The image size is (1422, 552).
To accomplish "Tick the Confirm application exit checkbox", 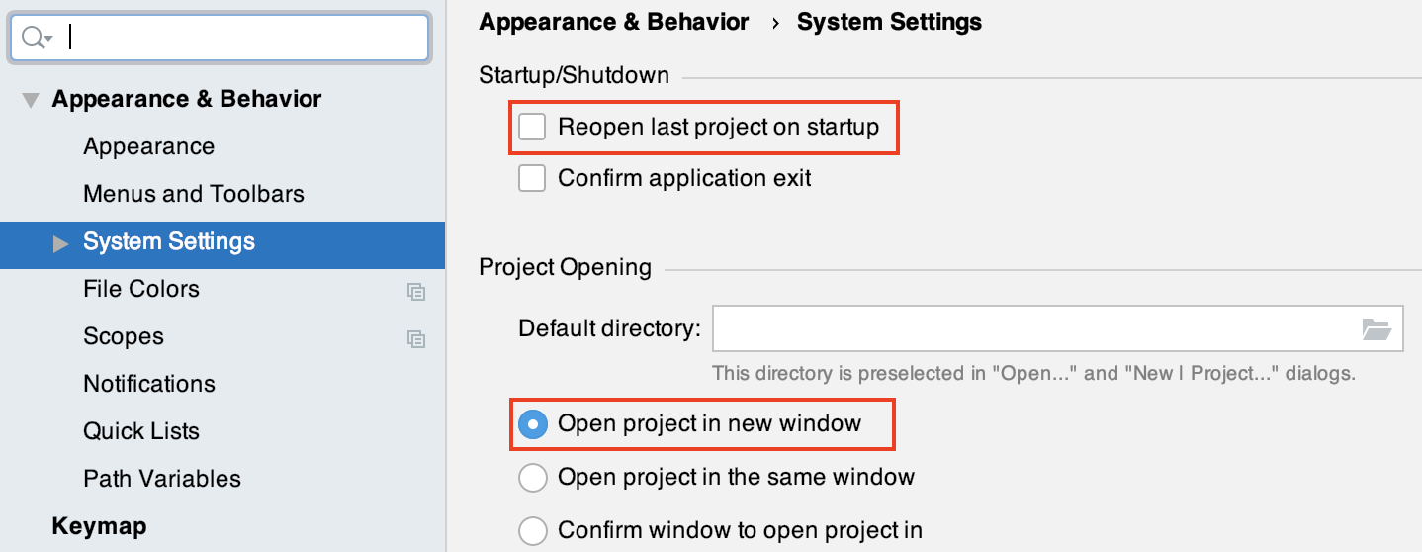I will [533, 179].
